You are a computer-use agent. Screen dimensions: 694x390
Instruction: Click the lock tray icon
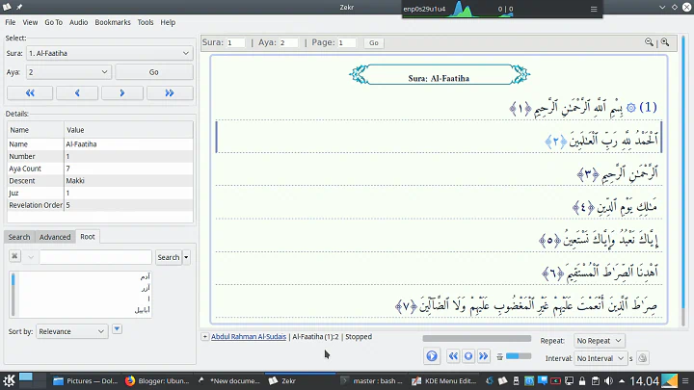tap(582, 380)
